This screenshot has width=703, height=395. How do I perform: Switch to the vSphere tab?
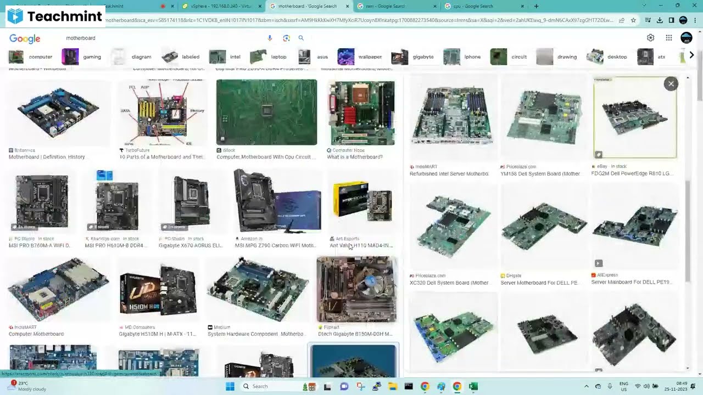point(221,6)
